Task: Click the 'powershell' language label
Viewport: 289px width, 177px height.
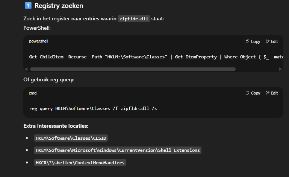Action: [x=38, y=41]
